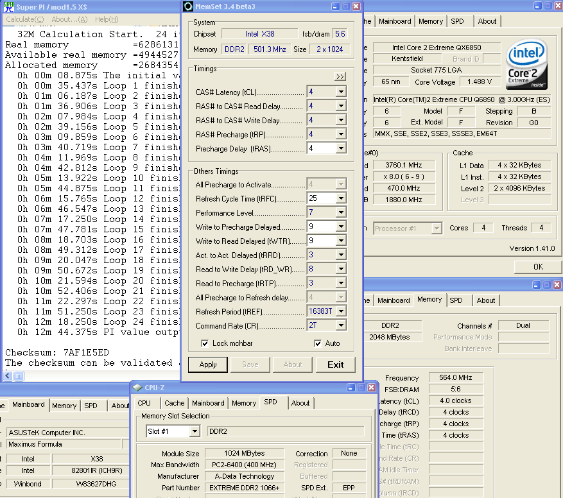Open Read to Write Delay dropdown
This screenshot has height=498, width=563.
tap(341, 269)
